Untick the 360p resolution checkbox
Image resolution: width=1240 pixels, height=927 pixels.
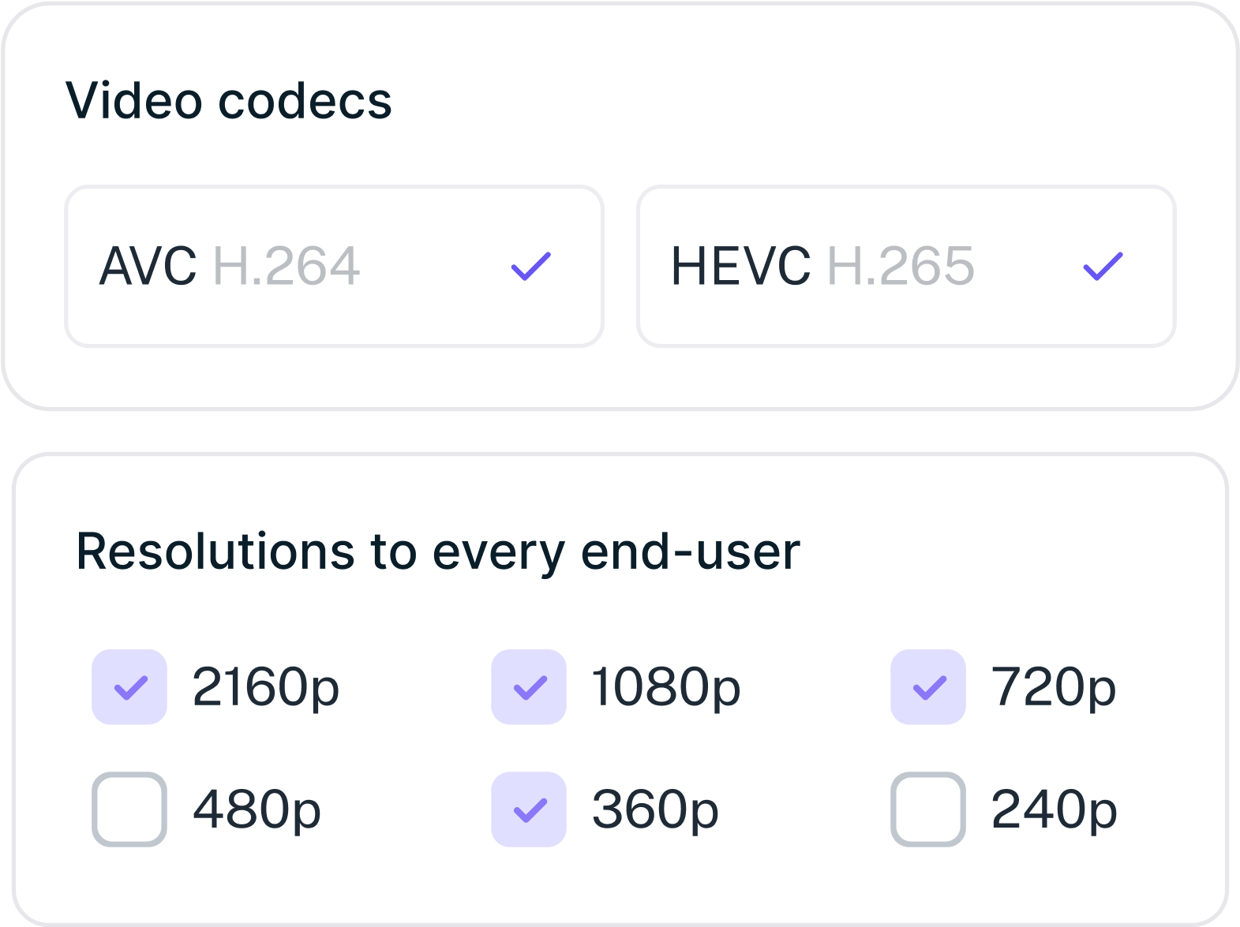point(529,809)
